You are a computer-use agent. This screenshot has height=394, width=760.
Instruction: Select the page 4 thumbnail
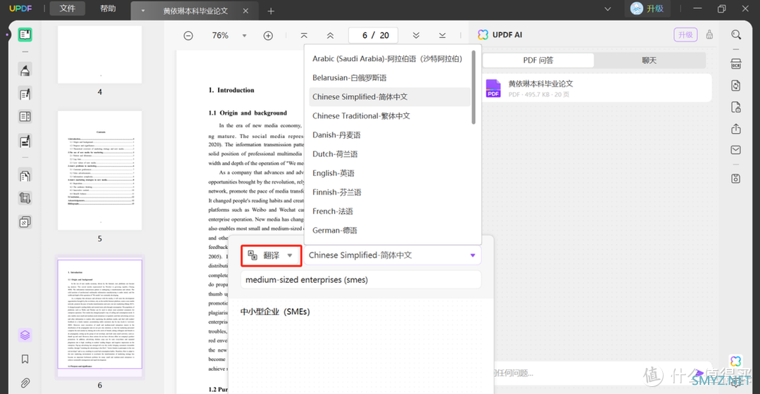click(100, 54)
